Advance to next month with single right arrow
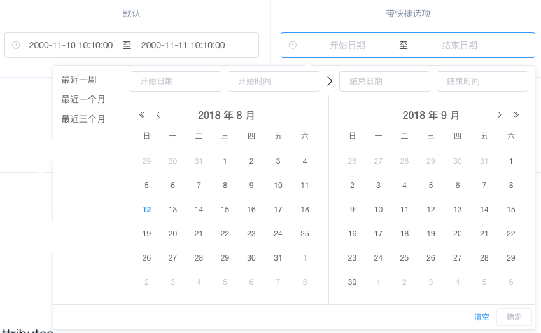Screen dimensions: 541x333 coord(500,115)
